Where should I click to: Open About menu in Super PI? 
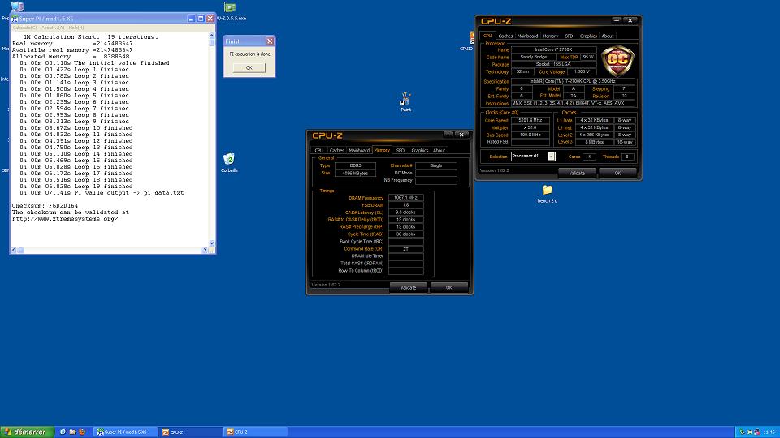tap(53, 28)
